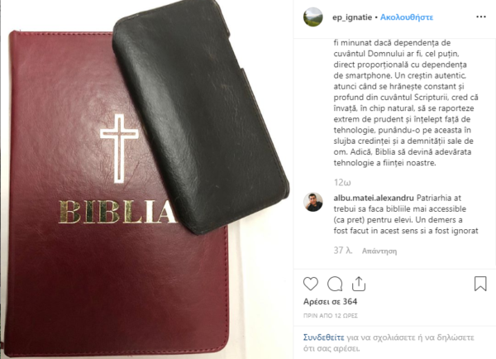Click Συνδεθείτε to log in
Screen dimensions: 496x359
[x=323, y=337]
